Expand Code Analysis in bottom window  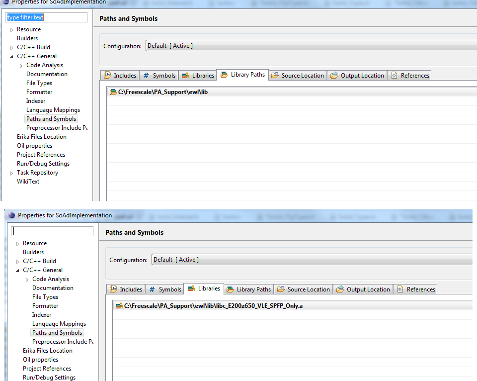(27, 280)
